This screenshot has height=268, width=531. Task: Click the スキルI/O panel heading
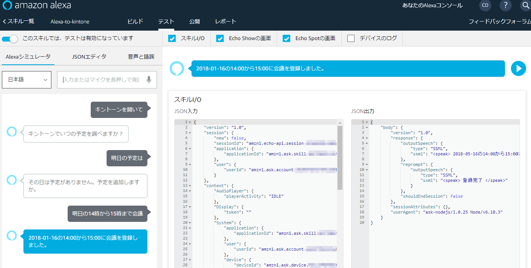[188, 99]
